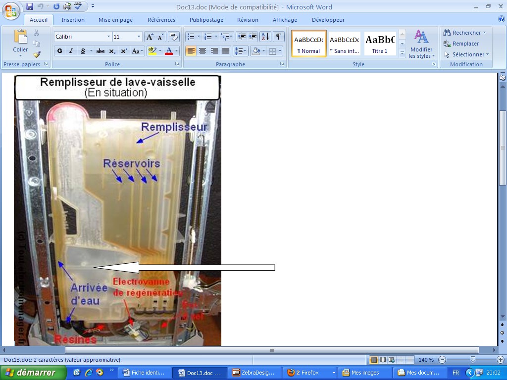Expand the bullet list dropdown arrow

coord(199,37)
